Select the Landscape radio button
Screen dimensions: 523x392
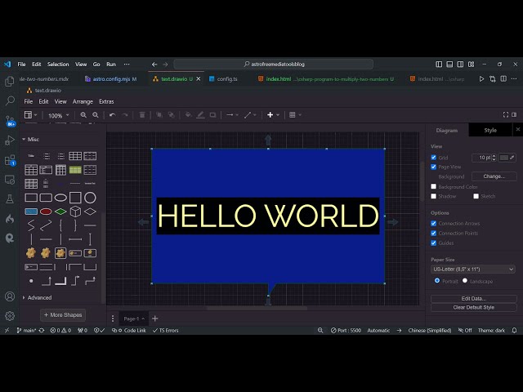point(465,280)
